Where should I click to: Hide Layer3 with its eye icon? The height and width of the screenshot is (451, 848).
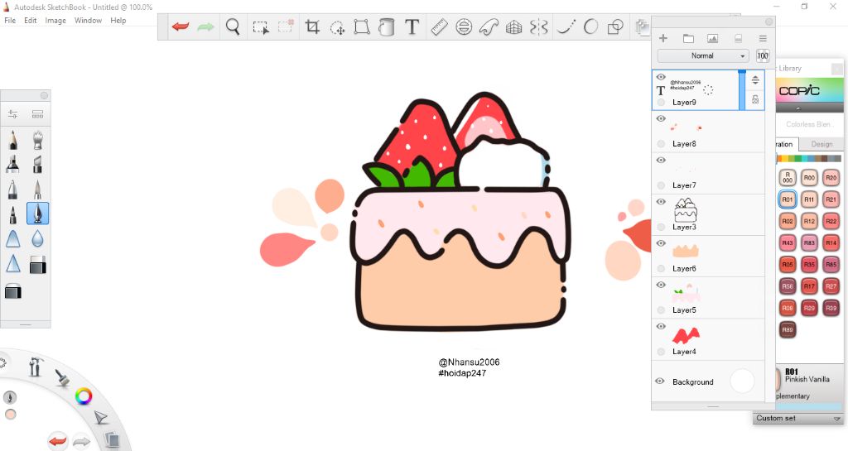click(x=661, y=202)
